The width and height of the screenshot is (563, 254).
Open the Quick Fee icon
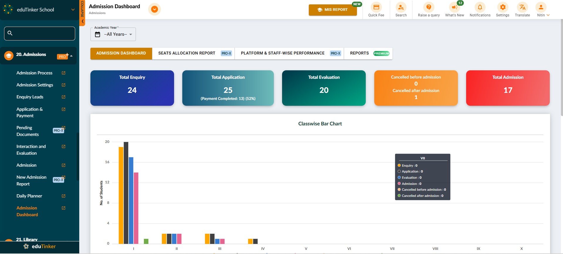[x=376, y=7]
